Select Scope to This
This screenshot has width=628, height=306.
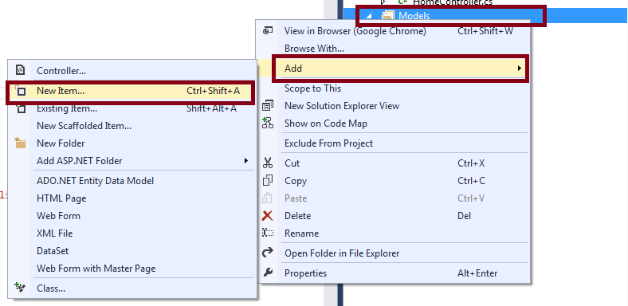click(312, 88)
